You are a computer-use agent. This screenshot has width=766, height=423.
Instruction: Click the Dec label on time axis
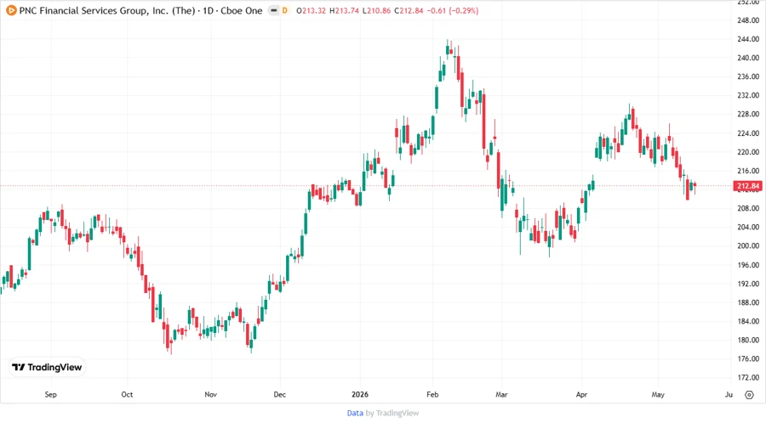[280, 394]
